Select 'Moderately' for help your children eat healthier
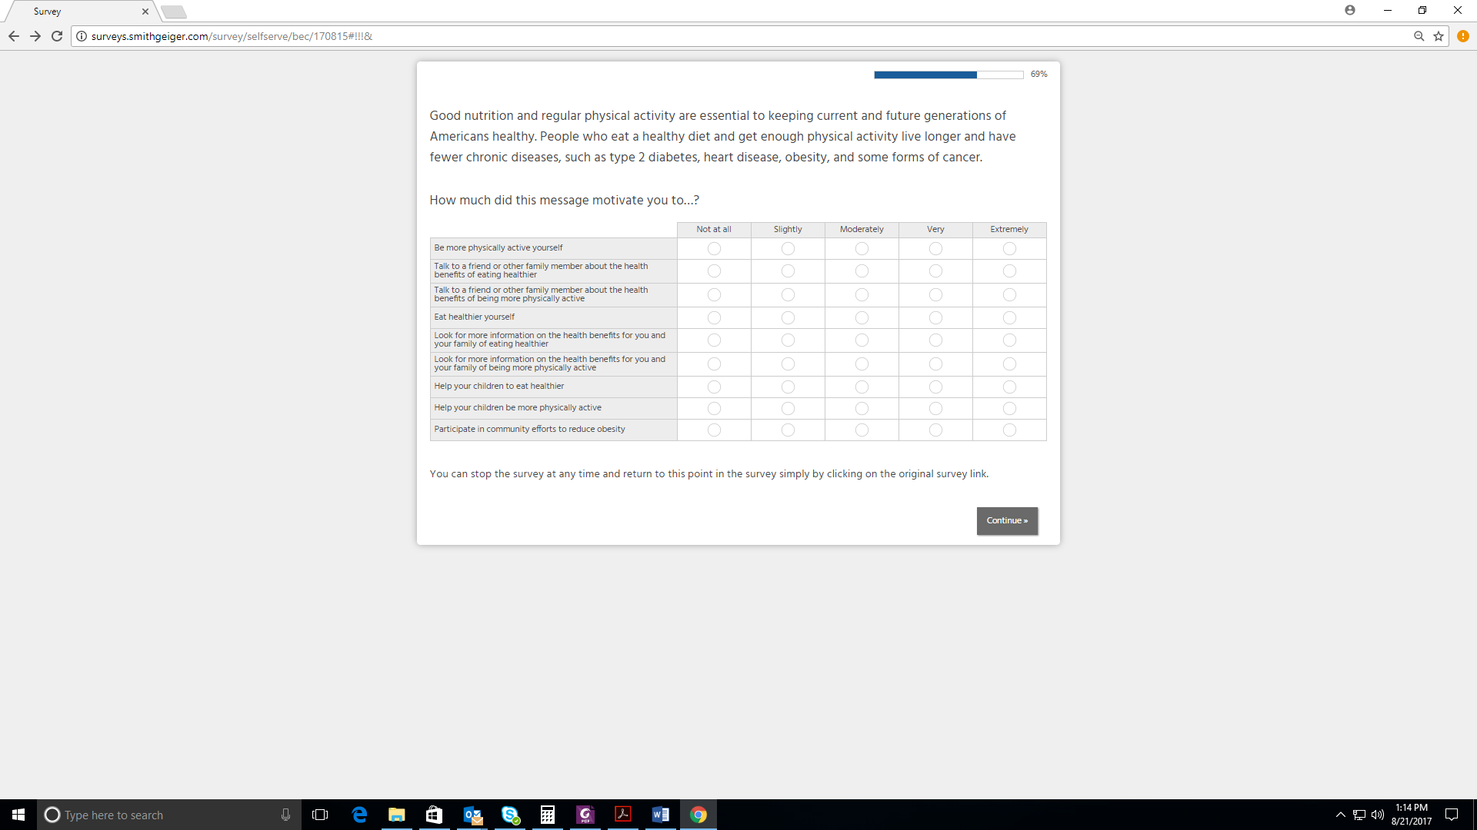The width and height of the screenshot is (1477, 830). [x=862, y=387]
